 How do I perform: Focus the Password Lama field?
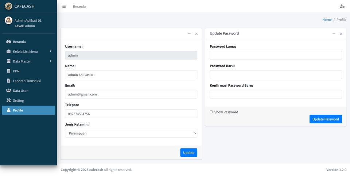(x=276, y=55)
